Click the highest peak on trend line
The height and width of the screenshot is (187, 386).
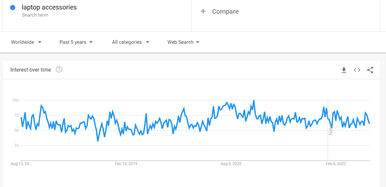[x=254, y=101]
